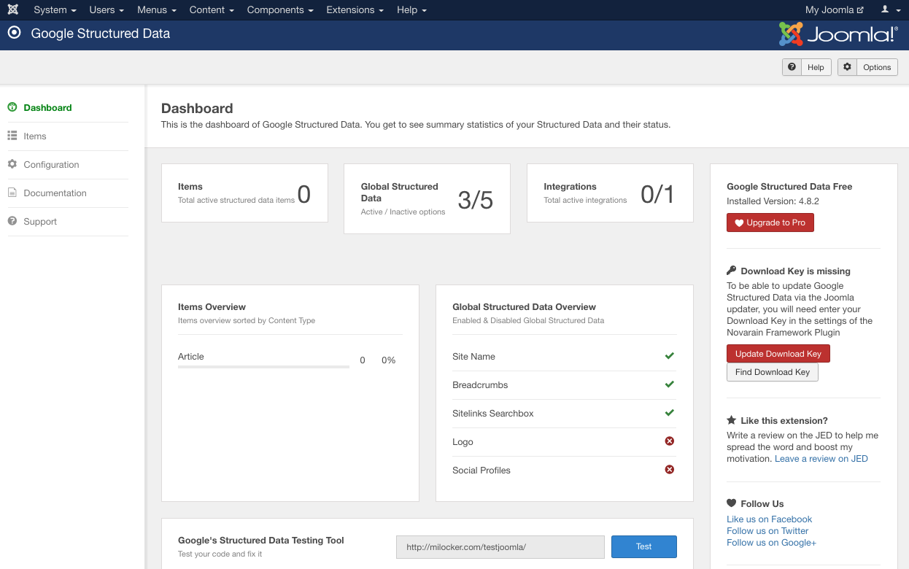Open the Leave a review on JED link
This screenshot has height=569, width=909.
821,459
